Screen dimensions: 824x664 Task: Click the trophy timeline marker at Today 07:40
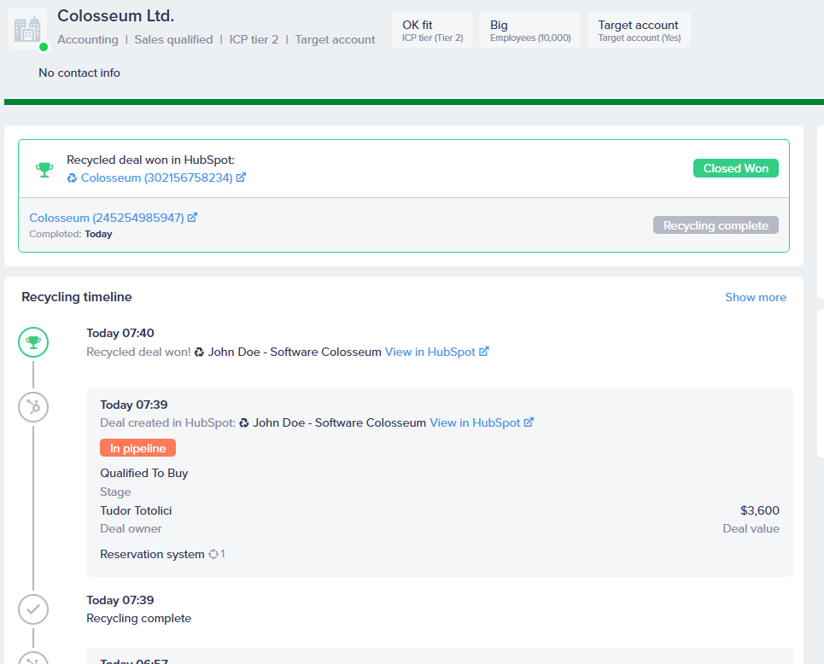33,342
